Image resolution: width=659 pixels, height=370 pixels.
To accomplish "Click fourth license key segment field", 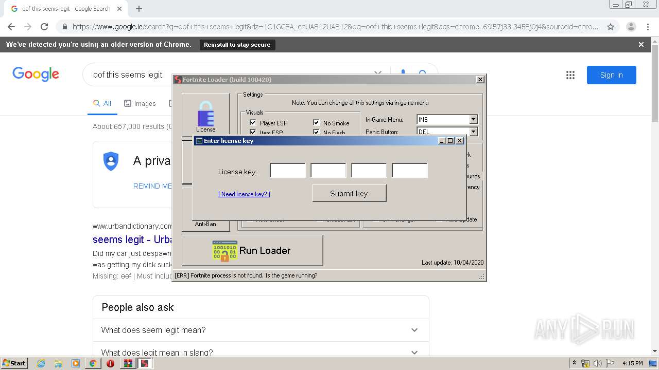I will (x=410, y=170).
